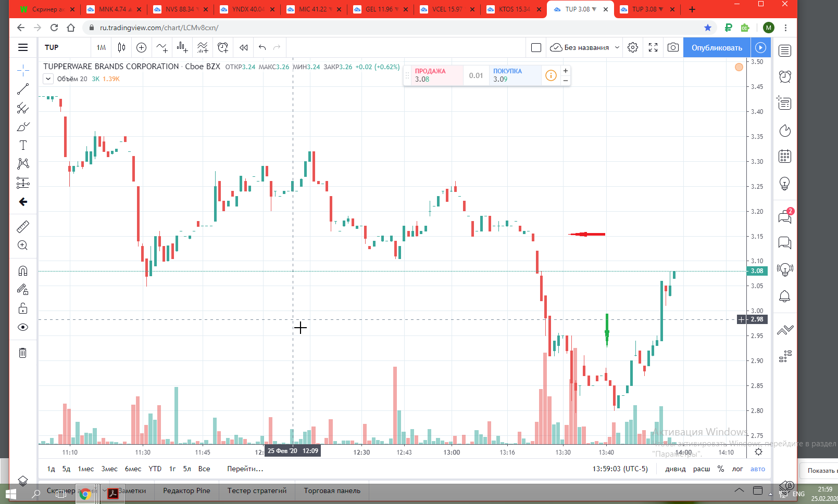Create an alert from the toolbar
The height and width of the screenshot is (504, 838).
click(223, 47)
